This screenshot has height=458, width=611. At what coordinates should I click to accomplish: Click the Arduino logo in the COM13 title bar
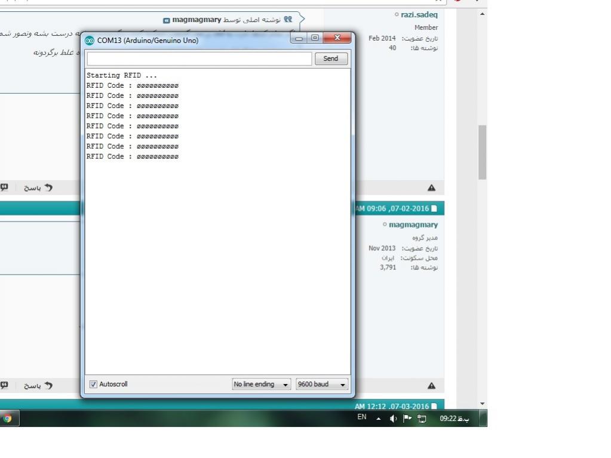click(x=90, y=41)
